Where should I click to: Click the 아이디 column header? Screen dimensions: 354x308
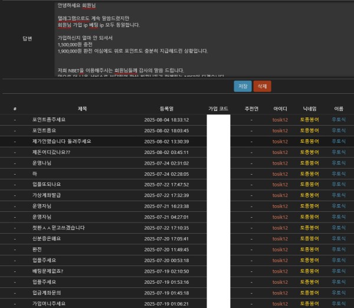click(280, 109)
